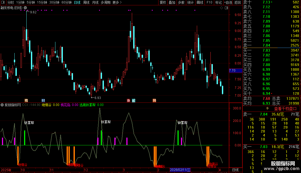Viewport: 301px width, 173px height.
Task: Click the 2025年 label on time axis
Action: point(6,170)
